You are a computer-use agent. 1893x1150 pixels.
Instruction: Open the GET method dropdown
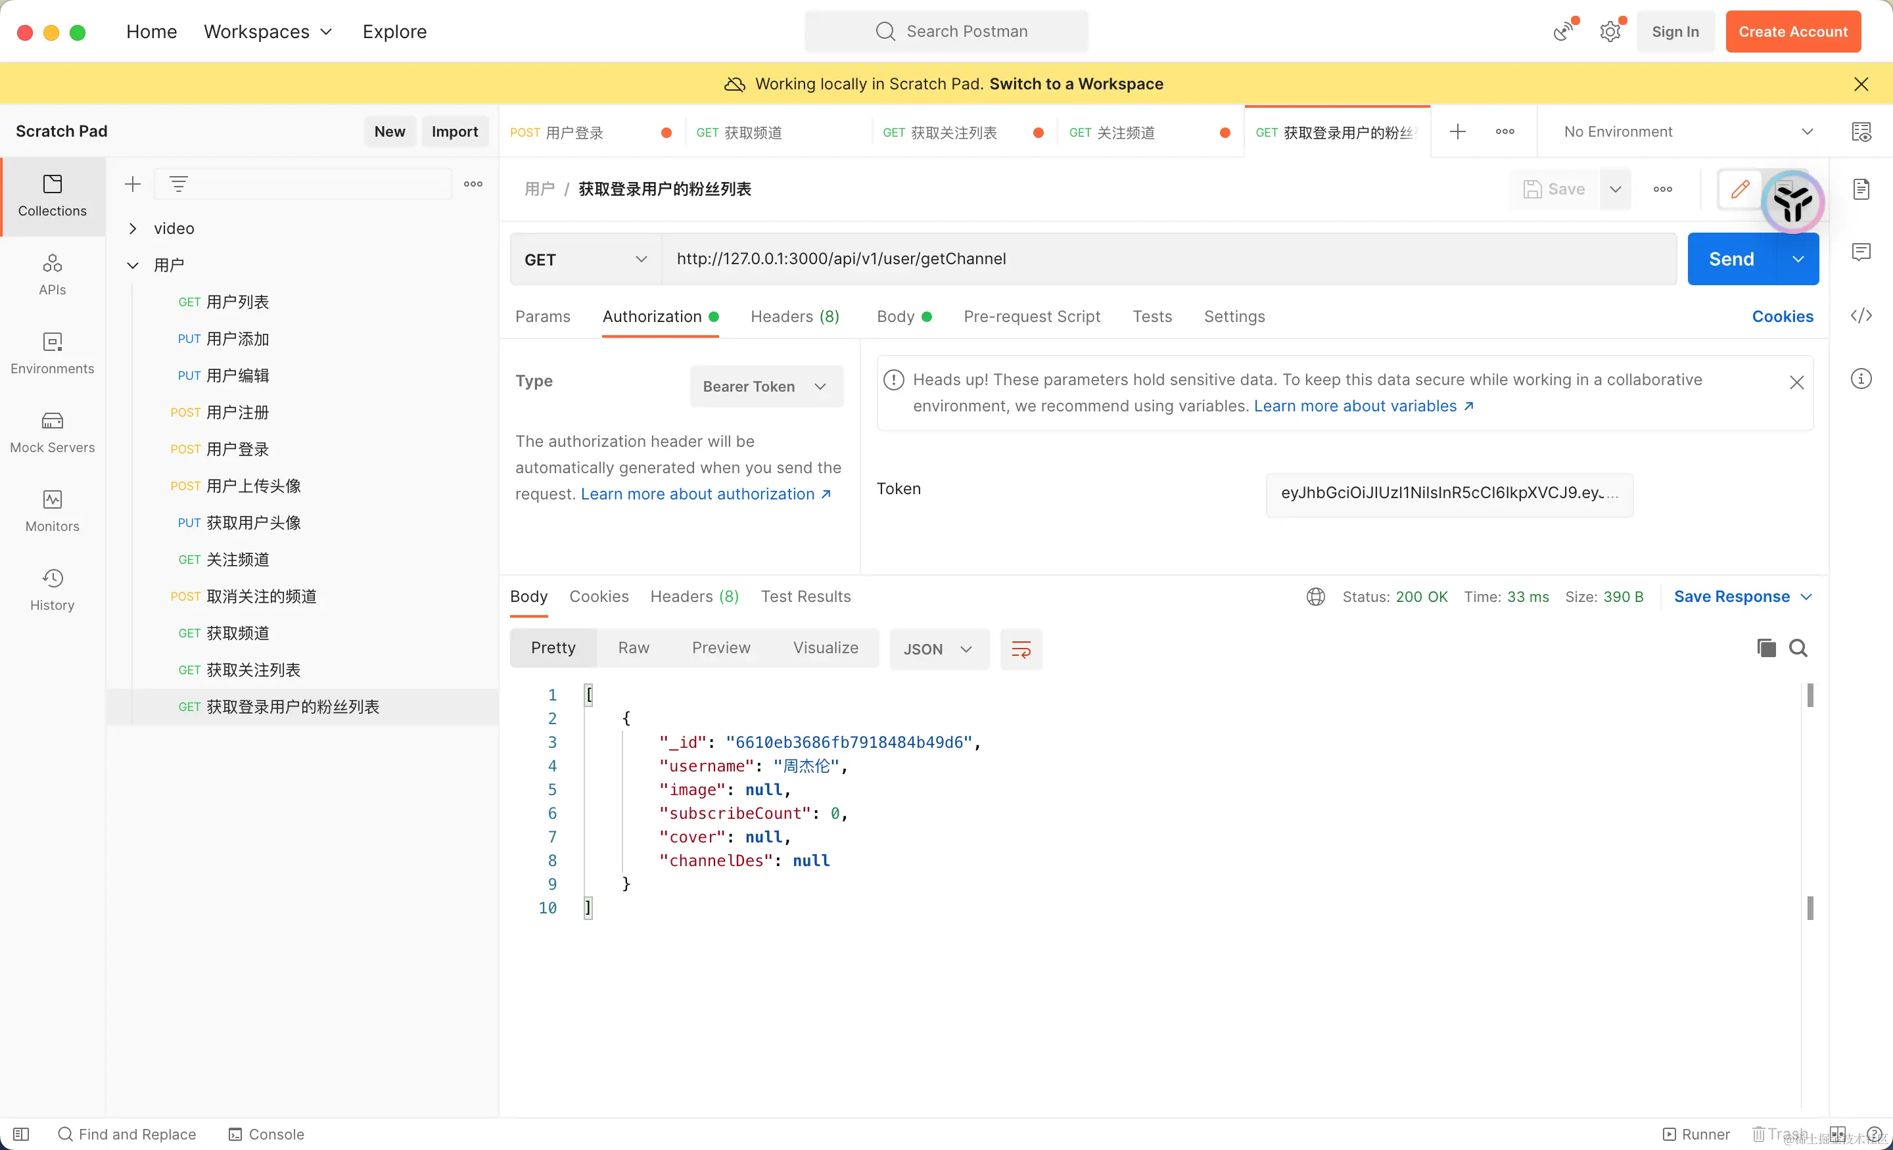[586, 260]
